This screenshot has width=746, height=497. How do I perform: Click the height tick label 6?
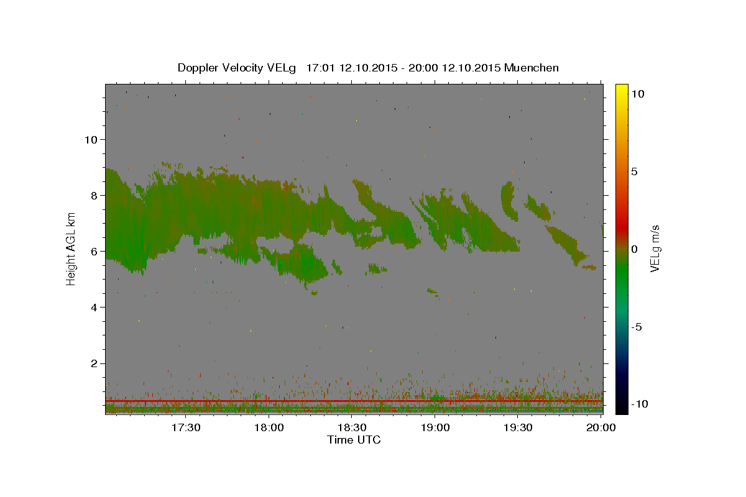[x=94, y=251]
